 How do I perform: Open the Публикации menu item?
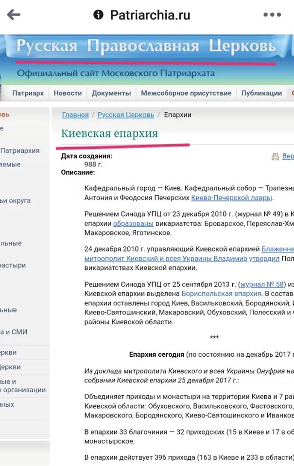coord(261,93)
